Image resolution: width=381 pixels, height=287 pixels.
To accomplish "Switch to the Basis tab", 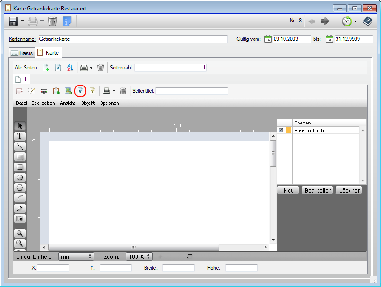I will coord(22,53).
